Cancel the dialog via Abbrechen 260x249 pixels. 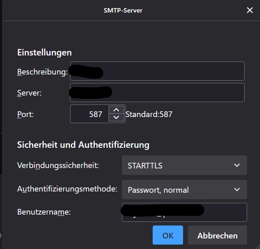(217, 235)
